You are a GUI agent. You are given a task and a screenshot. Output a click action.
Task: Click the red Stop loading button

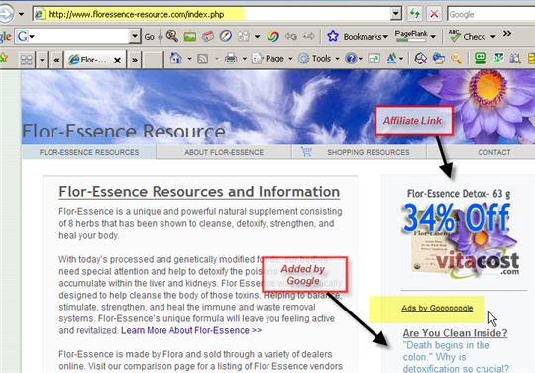pos(434,14)
